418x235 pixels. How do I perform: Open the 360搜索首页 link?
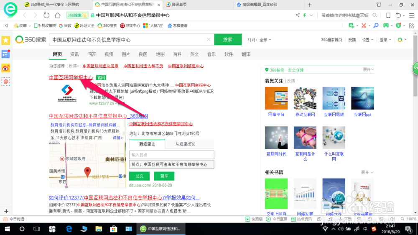(331, 40)
